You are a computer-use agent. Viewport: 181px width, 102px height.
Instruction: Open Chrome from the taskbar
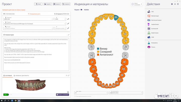[16, 100]
